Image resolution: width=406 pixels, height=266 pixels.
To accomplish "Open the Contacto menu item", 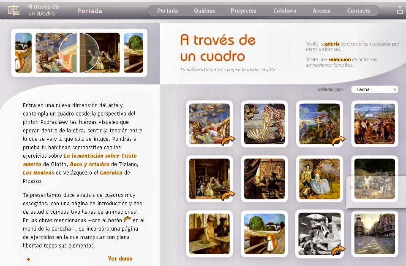I will tap(359, 11).
